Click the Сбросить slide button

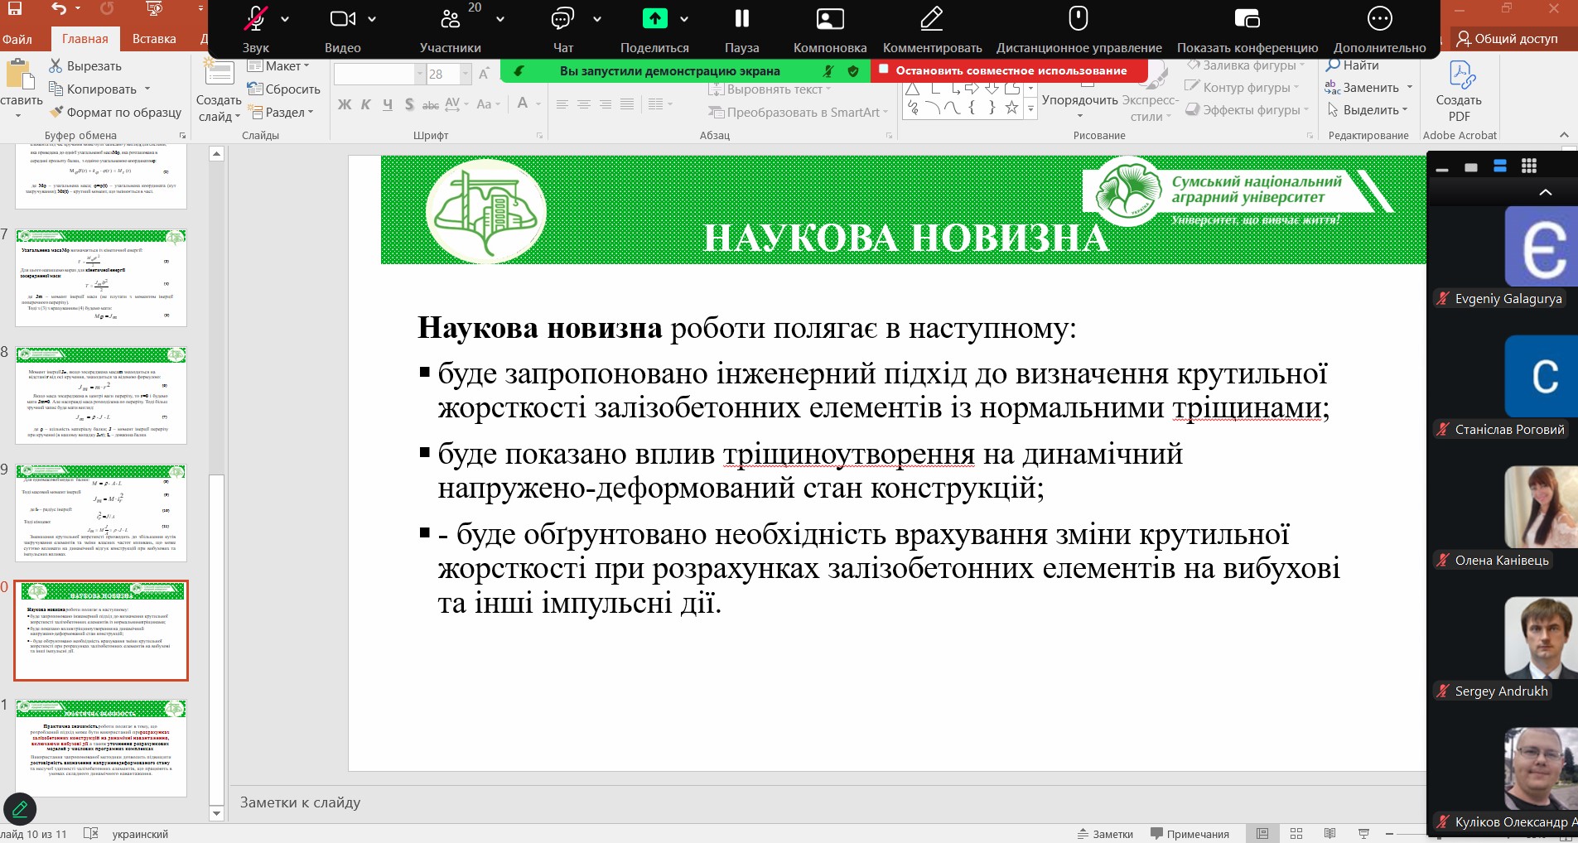284,89
